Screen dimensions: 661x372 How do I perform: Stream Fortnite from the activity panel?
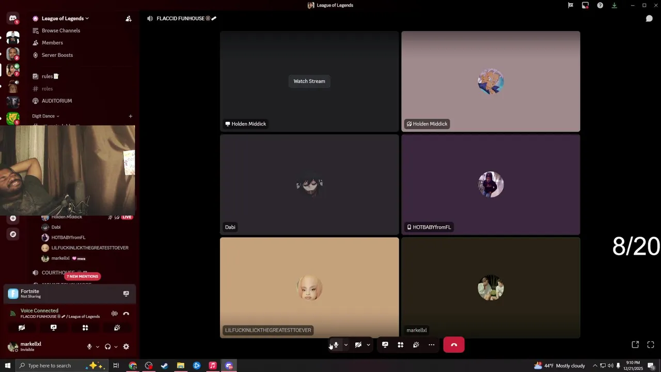pyautogui.click(x=126, y=293)
